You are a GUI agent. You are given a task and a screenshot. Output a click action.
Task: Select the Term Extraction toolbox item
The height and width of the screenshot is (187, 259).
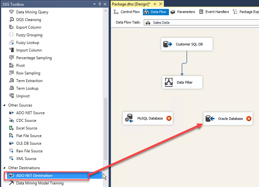point(29,81)
